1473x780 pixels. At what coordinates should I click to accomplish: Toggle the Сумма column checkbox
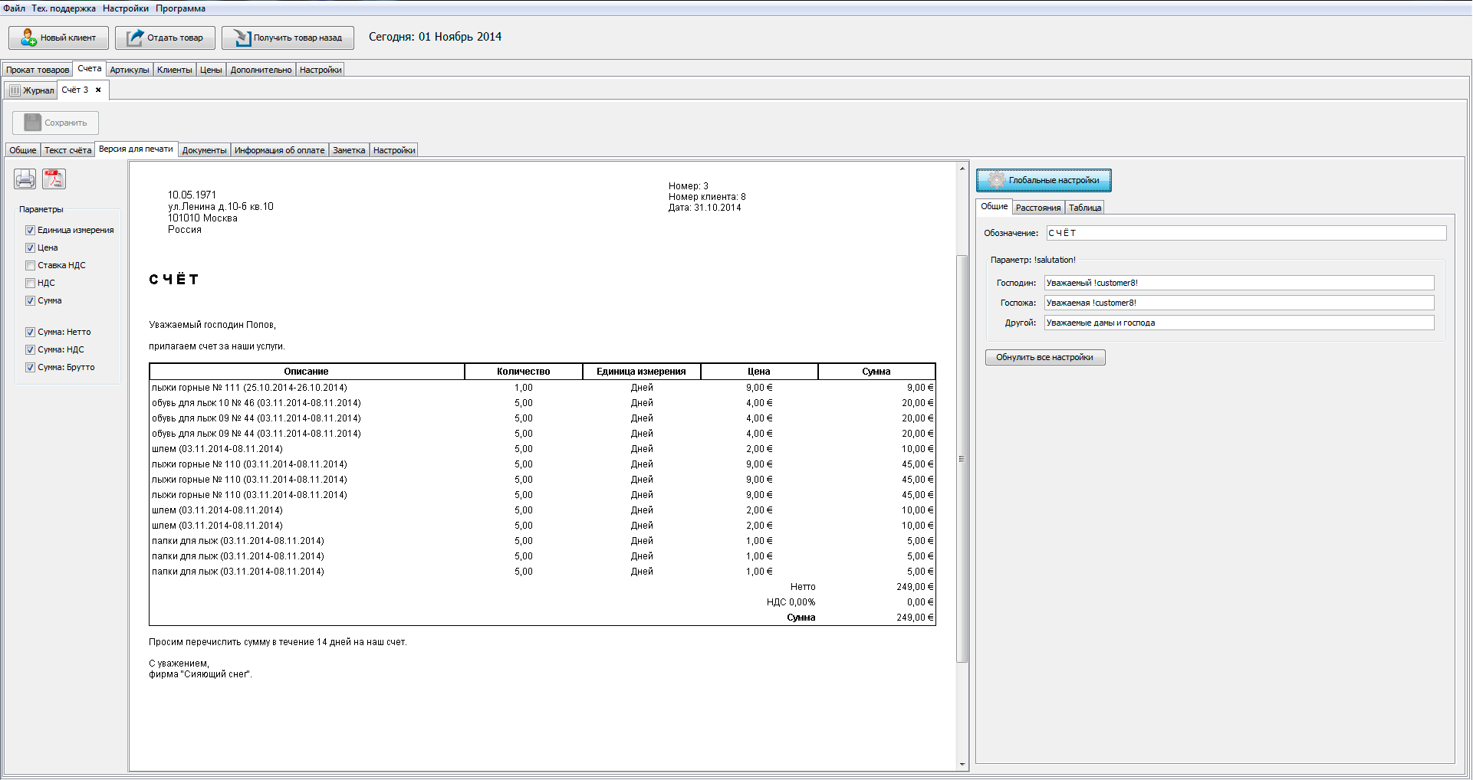tap(31, 300)
